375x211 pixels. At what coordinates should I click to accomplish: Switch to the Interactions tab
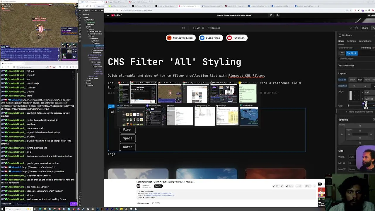coord(365,41)
